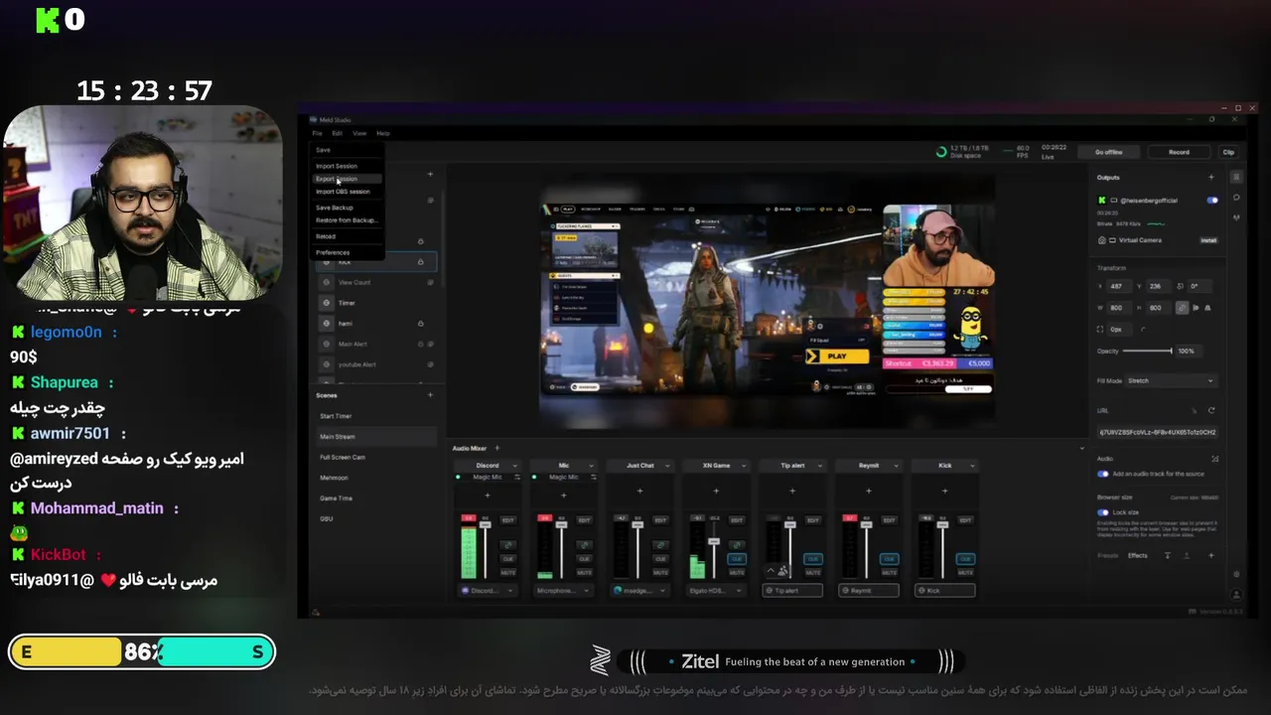This screenshot has width=1271, height=715.
Task: Open the Fill Mode Stretch dropdown
Action: 1171,380
